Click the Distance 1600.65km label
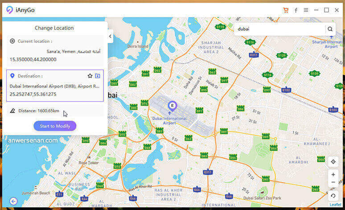345x210 pixels. [39, 111]
